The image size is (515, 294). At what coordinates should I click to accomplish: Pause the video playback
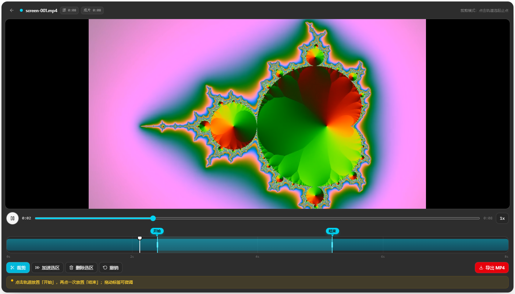pos(13,218)
